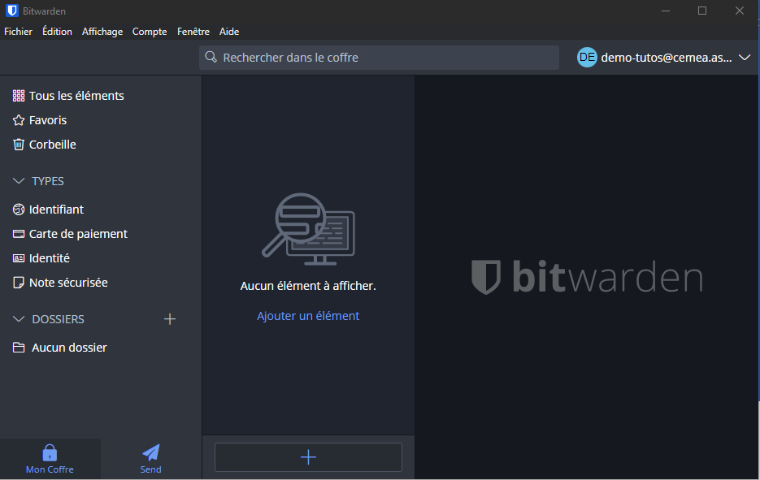
Task: Filter by Note sécurisée type
Action: pos(68,283)
